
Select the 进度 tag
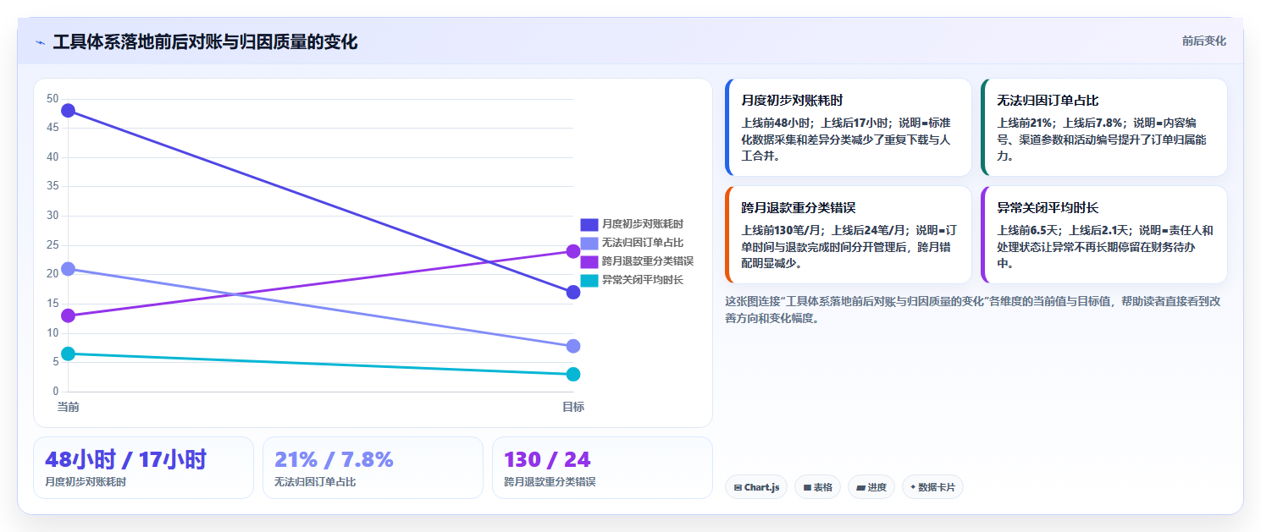point(871,487)
